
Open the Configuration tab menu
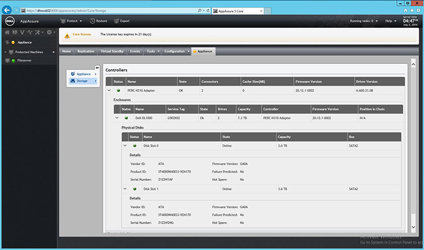coord(177,51)
